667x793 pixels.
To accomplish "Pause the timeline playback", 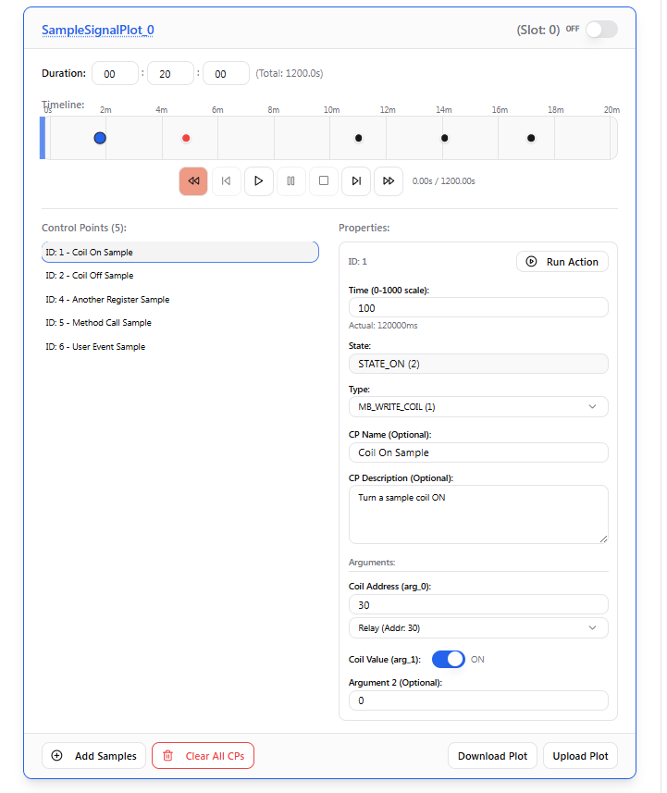I will 290,181.
